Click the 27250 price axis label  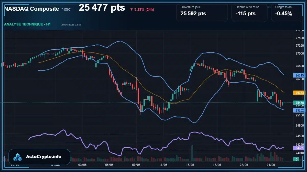299,46
